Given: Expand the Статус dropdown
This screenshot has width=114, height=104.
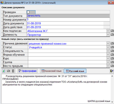Looking at the screenshot, I should (108, 47).
